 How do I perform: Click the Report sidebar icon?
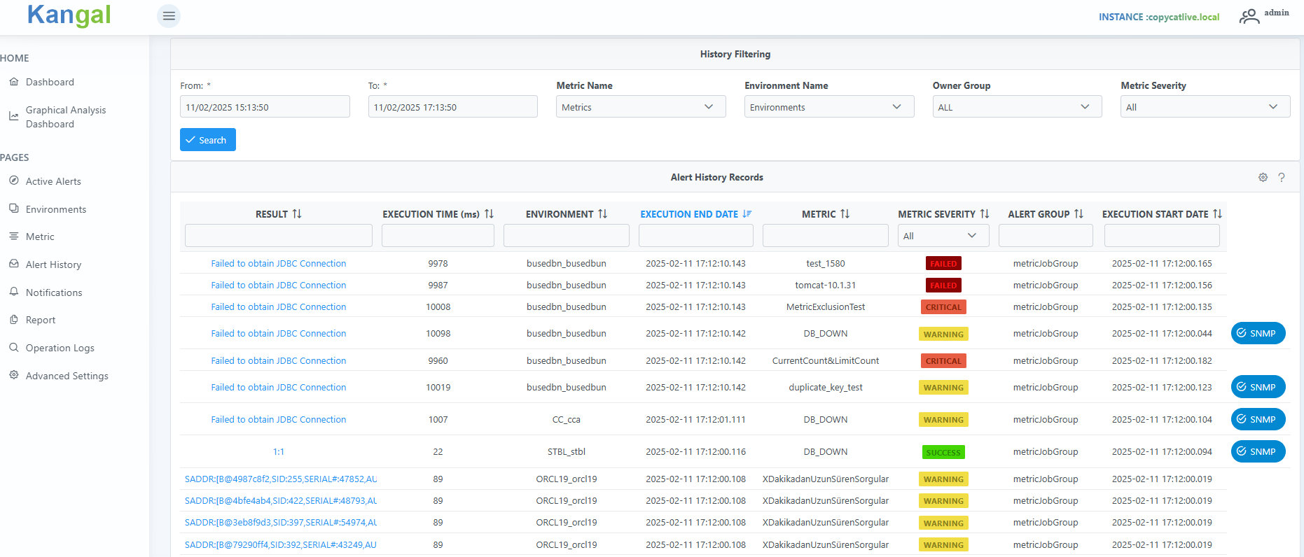[14, 320]
